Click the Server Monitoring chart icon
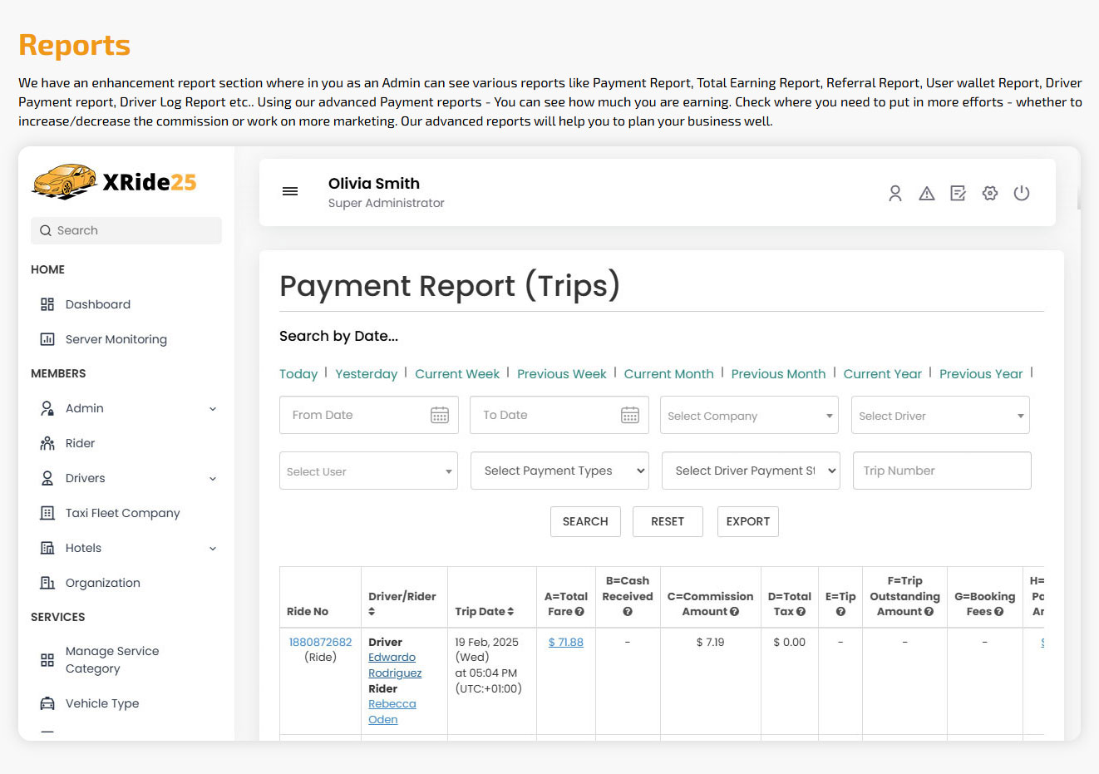Screen dimensions: 1099x774 coord(47,339)
